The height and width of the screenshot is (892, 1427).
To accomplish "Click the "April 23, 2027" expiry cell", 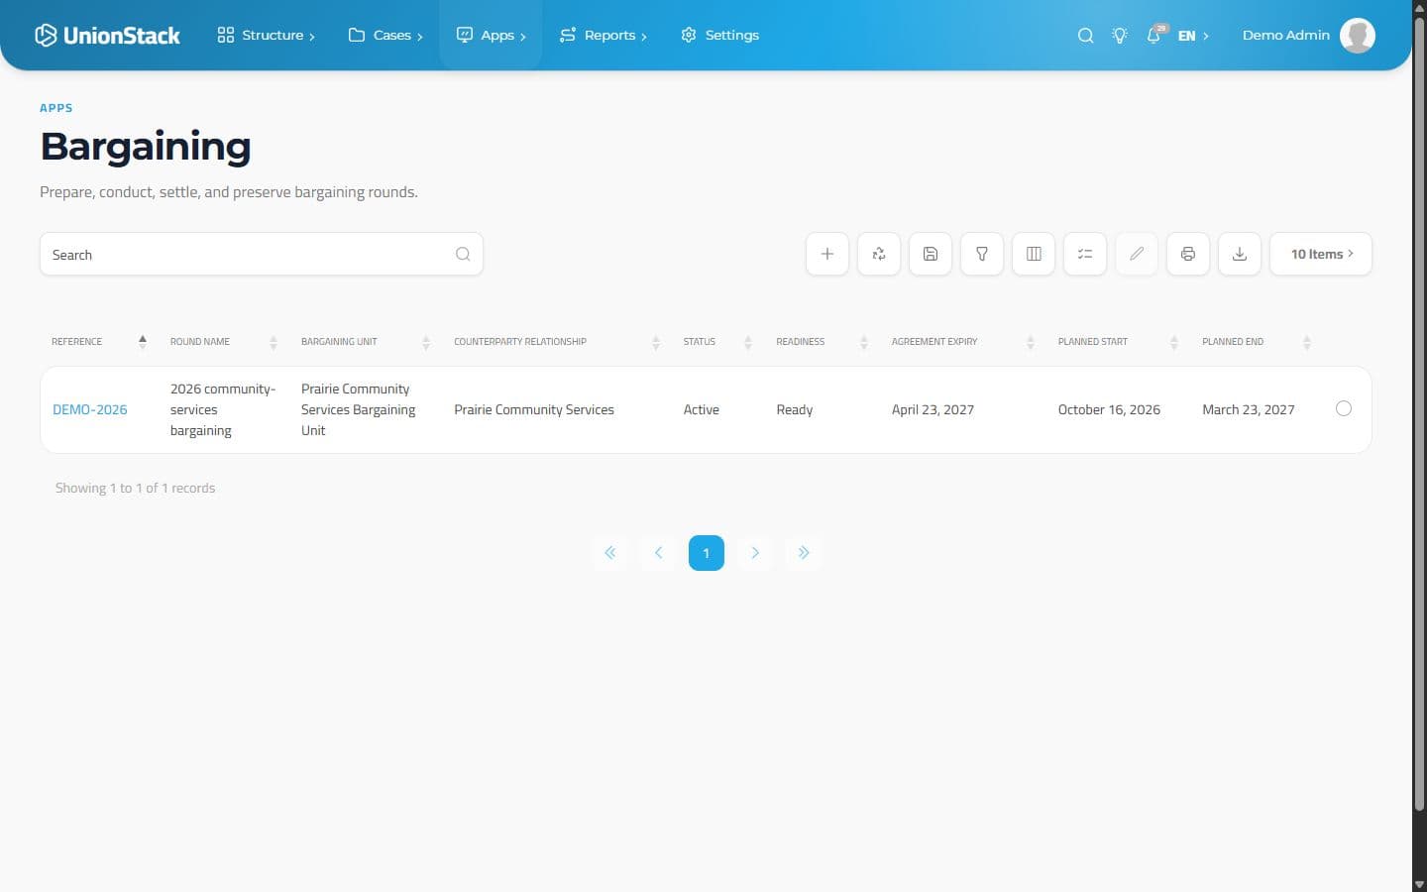I will point(933,409).
